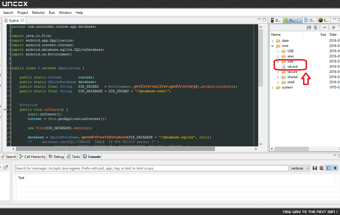Screen dimensions: 340x215
Task: Open the Outline view tab
Action: [x=310, y=20]
